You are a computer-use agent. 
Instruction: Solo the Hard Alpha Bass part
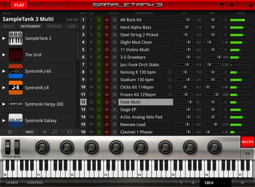click(x=99, y=27)
